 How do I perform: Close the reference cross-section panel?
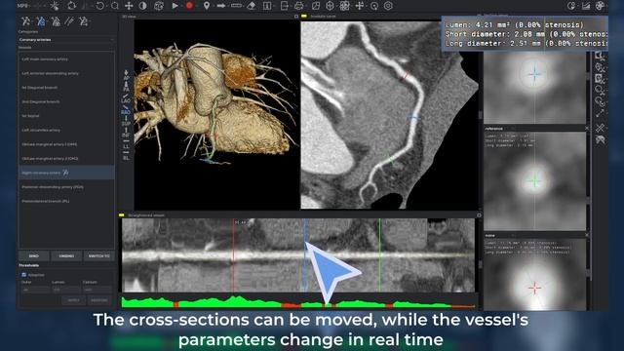[587, 128]
